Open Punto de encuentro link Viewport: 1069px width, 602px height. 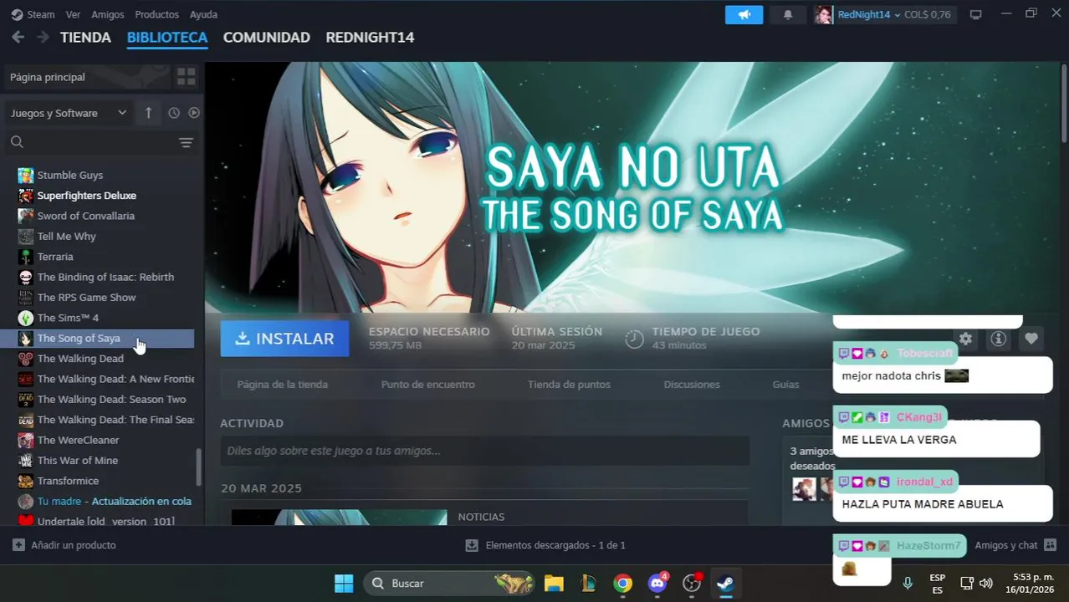pyautogui.click(x=427, y=385)
